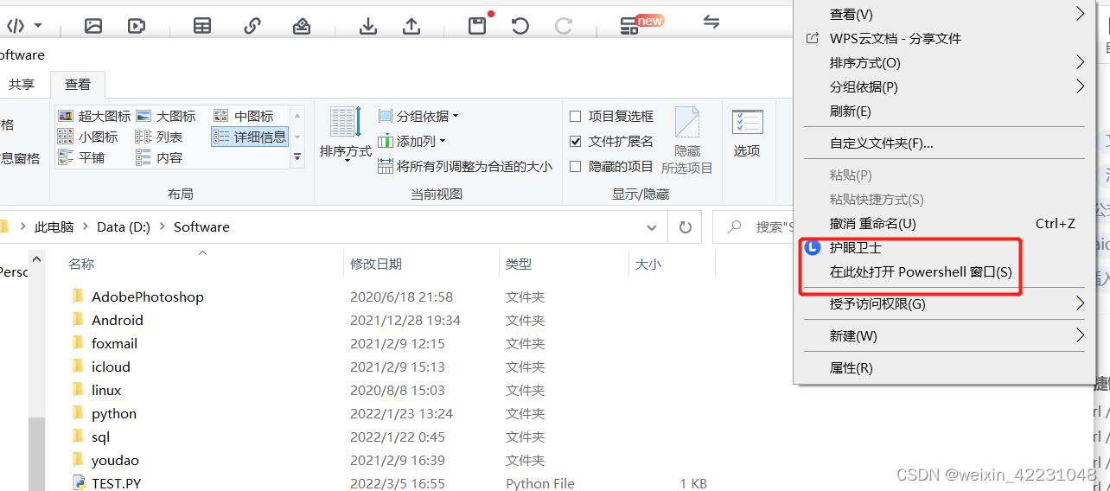The height and width of the screenshot is (491, 1110).
Task: Select Undo Rename (撤消 重命名) entry
Action: coord(944,223)
